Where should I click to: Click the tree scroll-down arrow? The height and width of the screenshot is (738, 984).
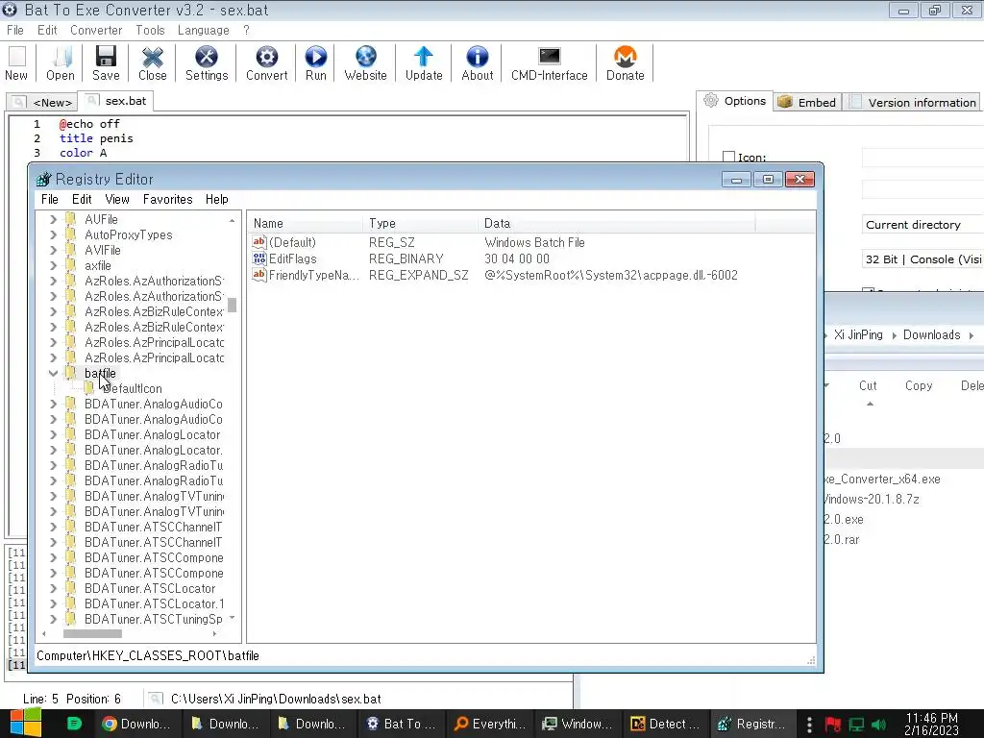point(233,618)
